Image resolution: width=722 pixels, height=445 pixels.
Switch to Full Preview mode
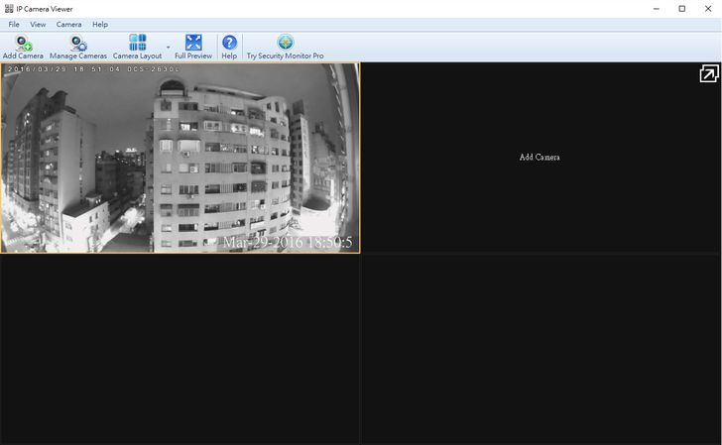pyautogui.click(x=193, y=43)
